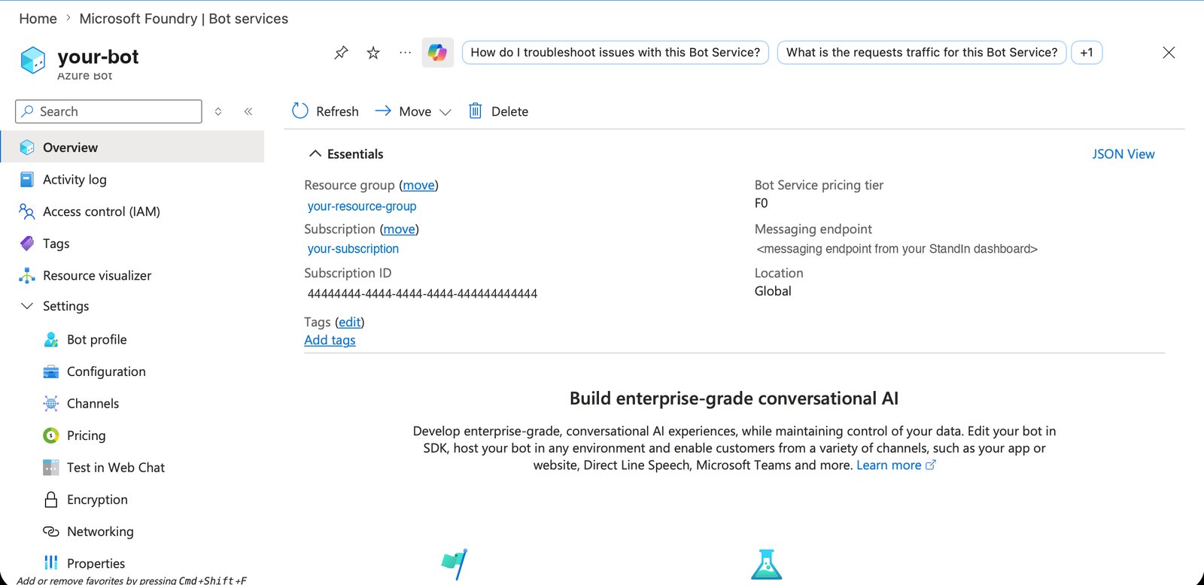Click the Resource visualizer diagram icon
Image resolution: width=1204 pixels, height=585 pixels.
tap(27, 275)
